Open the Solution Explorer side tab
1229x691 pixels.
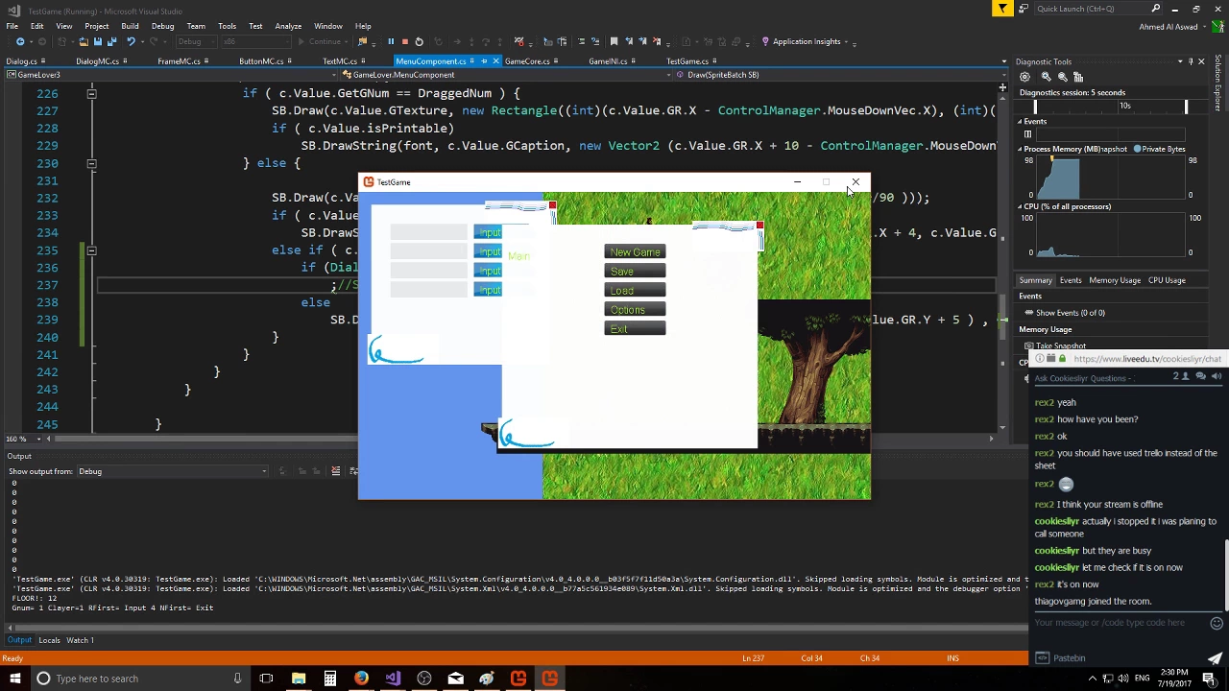1217,83
